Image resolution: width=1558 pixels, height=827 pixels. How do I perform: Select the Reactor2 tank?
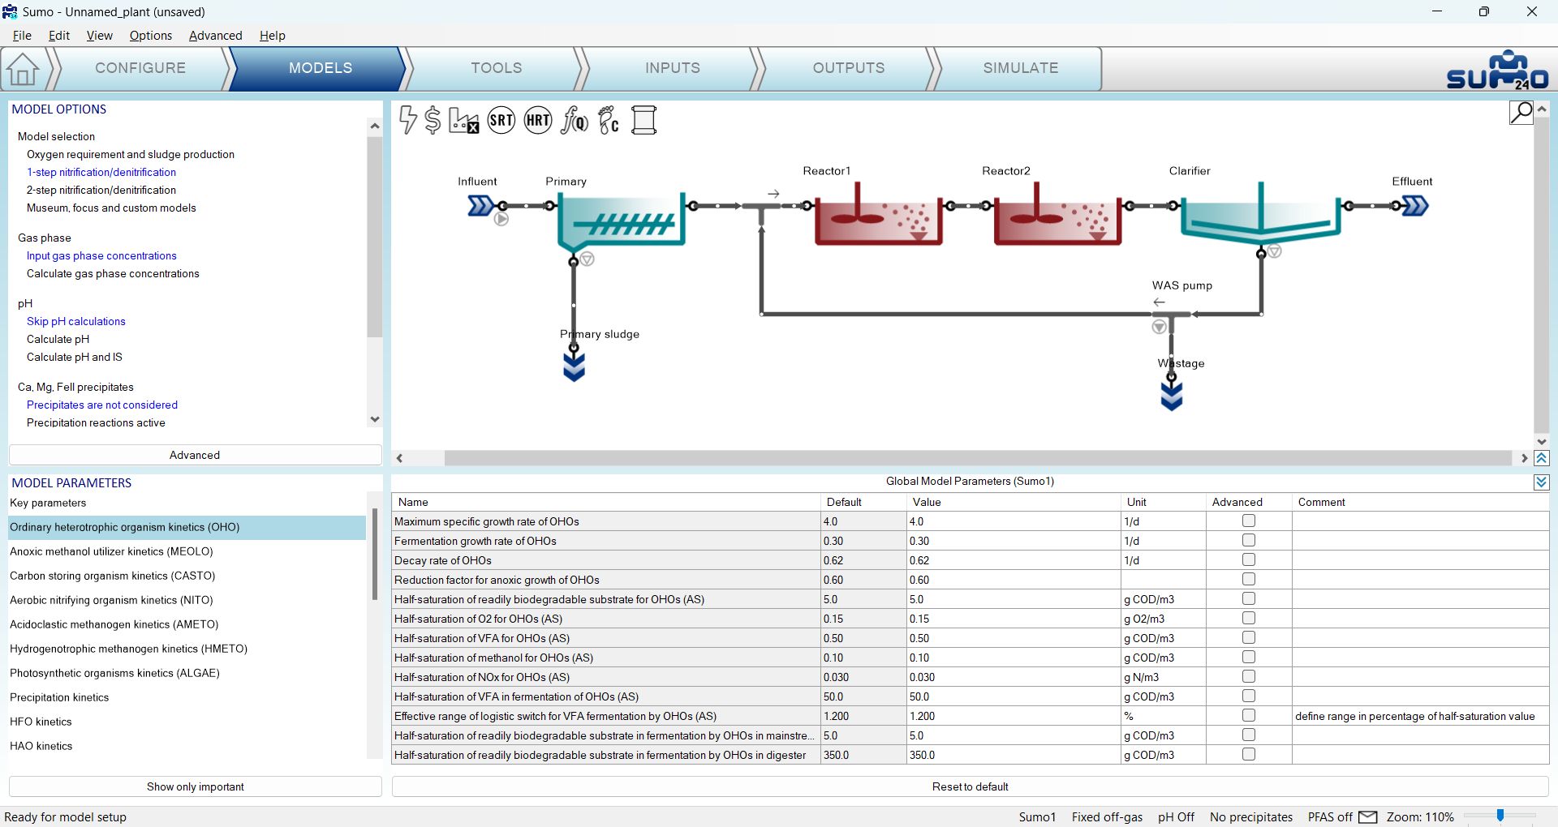(x=1057, y=214)
